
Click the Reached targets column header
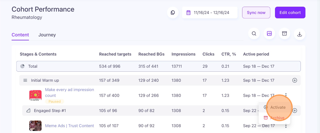click(115, 54)
